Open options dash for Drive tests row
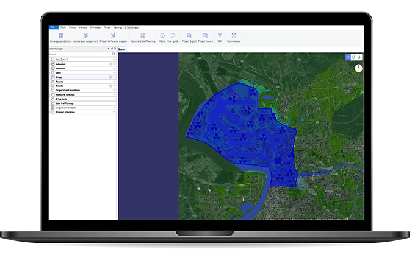The width and height of the screenshot is (415, 255). click(114, 99)
